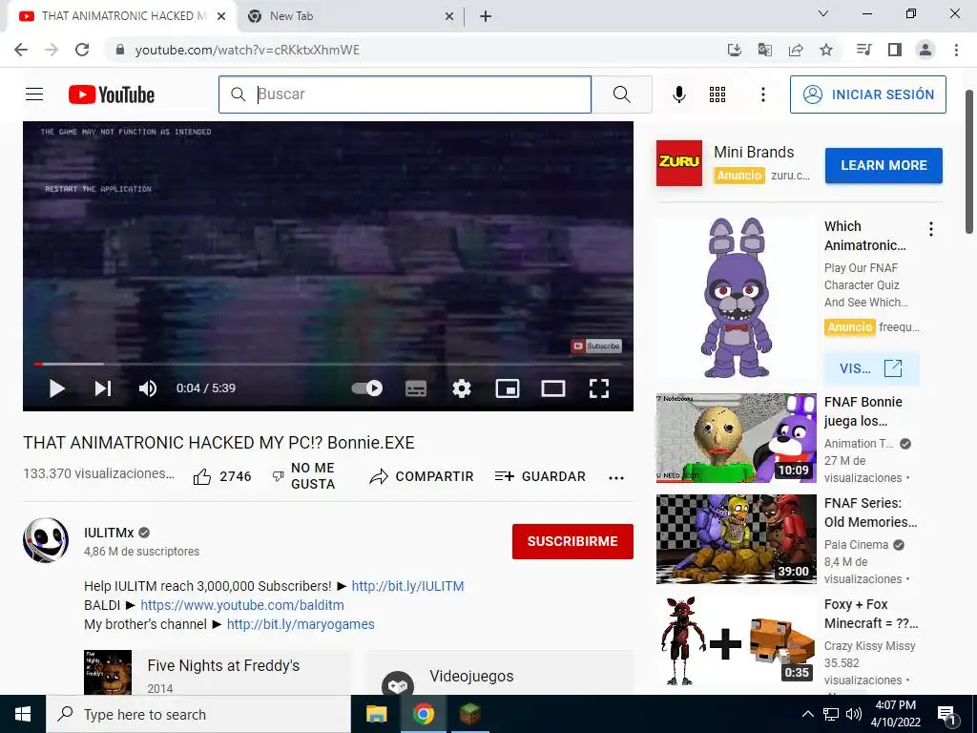Open Chrome media controls icon
977x733 pixels.
pyautogui.click(x=863, y=50)
